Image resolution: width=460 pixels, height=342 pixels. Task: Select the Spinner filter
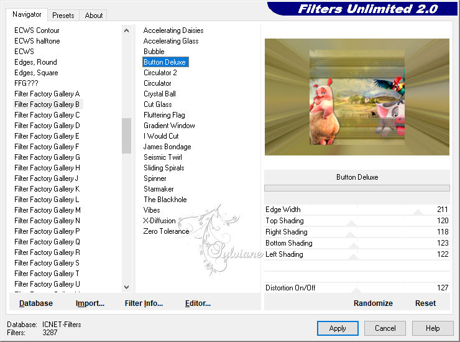pos(155,178)
